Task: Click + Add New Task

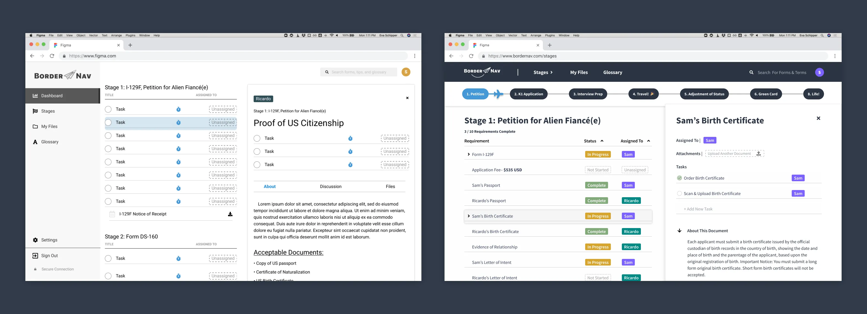Action: pyautogui.click(x=698, y=209)
